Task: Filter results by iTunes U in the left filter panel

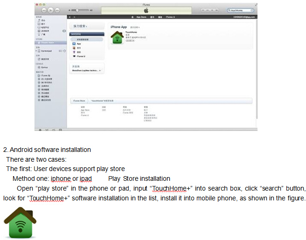Action: (79, 56)
